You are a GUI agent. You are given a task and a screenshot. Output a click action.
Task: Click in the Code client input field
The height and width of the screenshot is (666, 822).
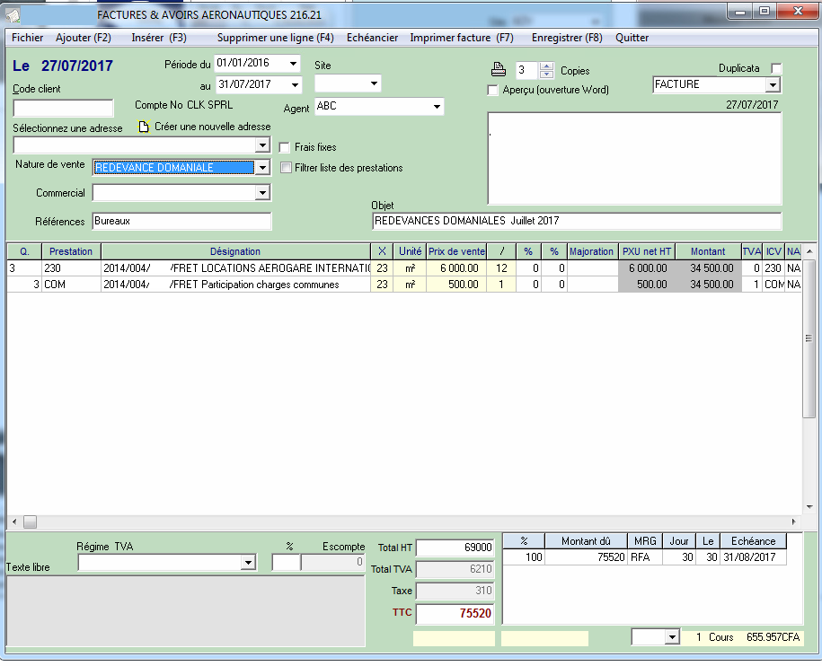(63, 109)
